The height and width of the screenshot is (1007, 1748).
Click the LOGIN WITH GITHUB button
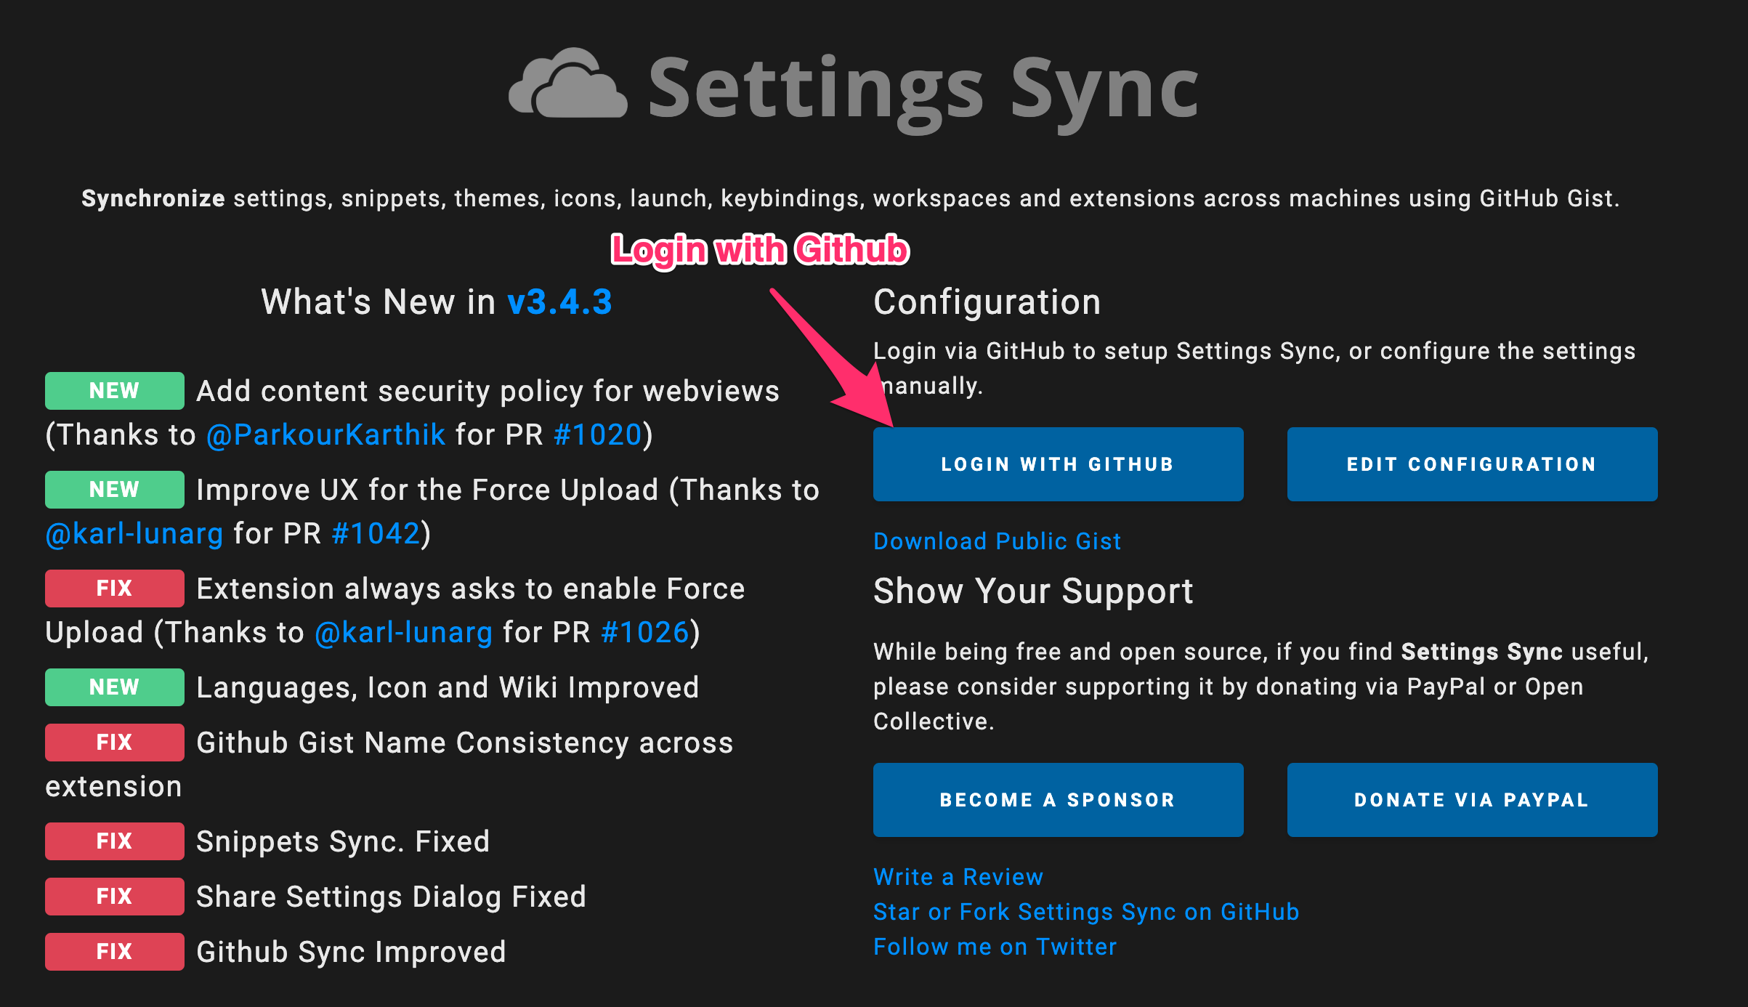pos(1057,464)
